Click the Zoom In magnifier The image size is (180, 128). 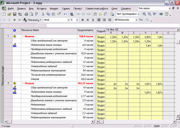[x=144, y=14]
